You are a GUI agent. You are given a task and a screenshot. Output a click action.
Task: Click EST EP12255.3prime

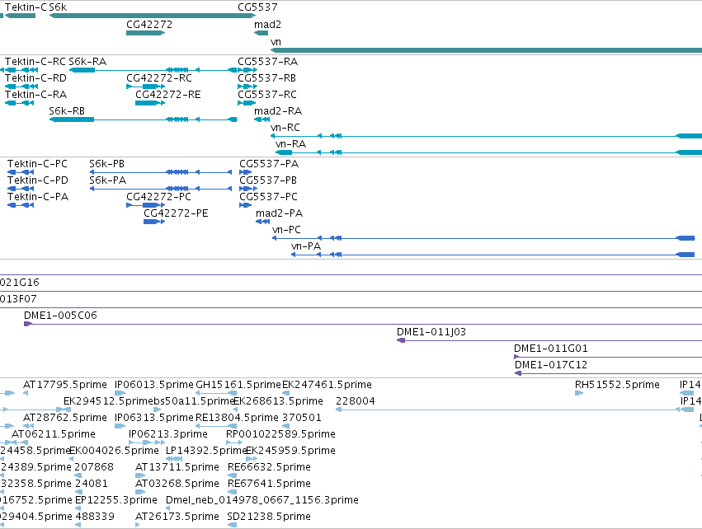click(78, 509)
